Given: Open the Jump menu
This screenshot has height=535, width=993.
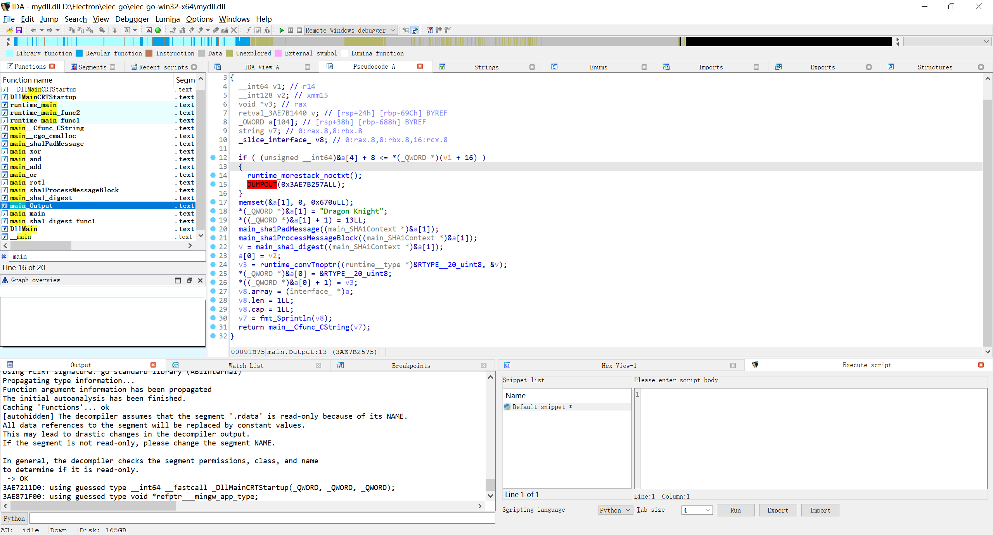Looking at the screenshot, I should point(49,19).
